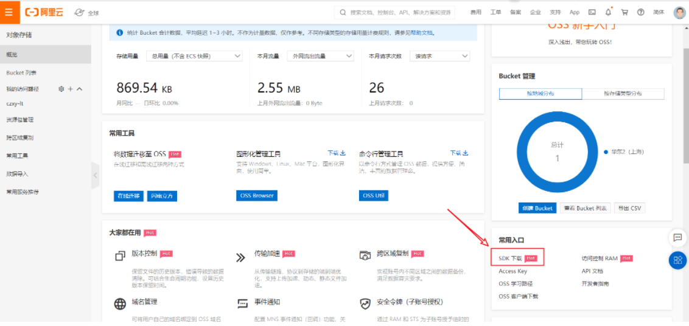
Task: Open the floating chat message icon
Action: pos(677,238)
